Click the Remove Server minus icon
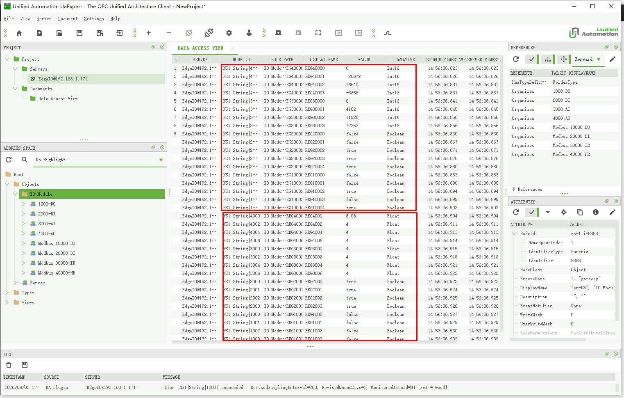The height and width of the screenshot is (398, 624). click(169, 33)
